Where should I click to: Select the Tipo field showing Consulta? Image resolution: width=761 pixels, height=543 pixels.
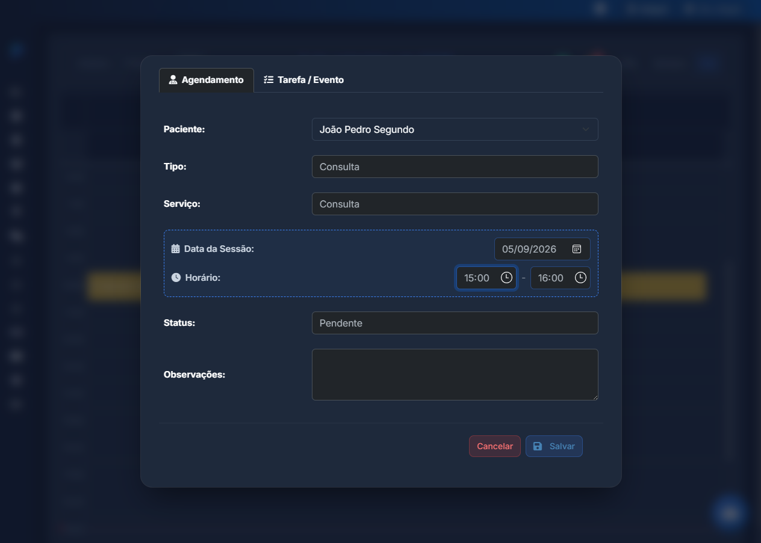click(455, 167)
